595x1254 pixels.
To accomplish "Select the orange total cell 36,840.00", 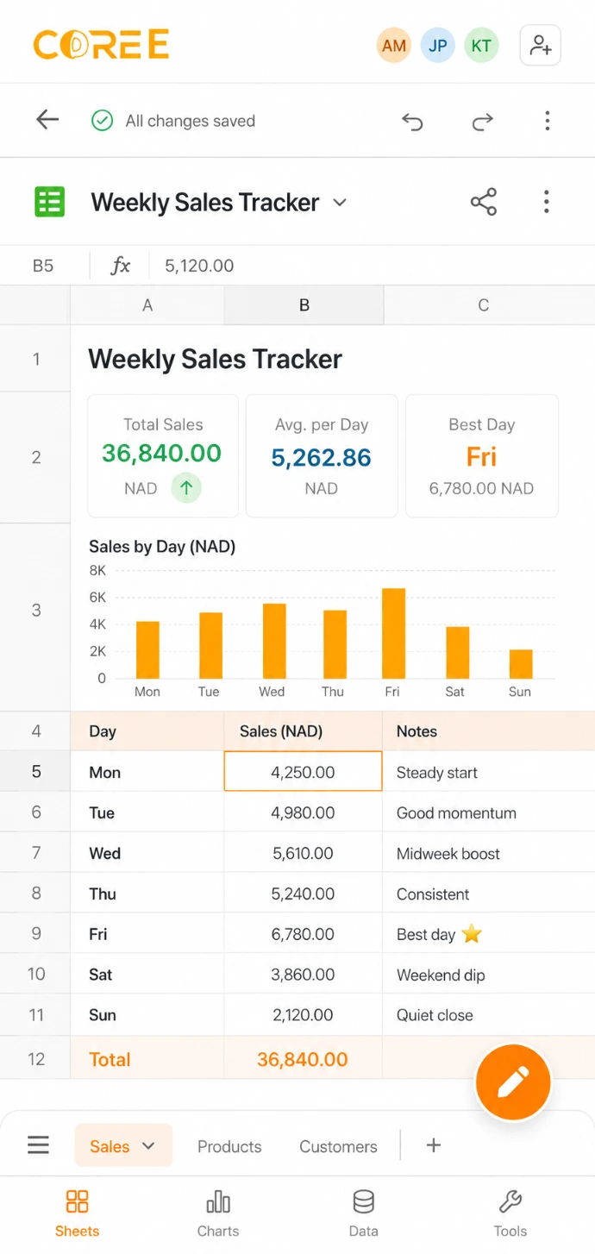I will (x=303, y=1059).
